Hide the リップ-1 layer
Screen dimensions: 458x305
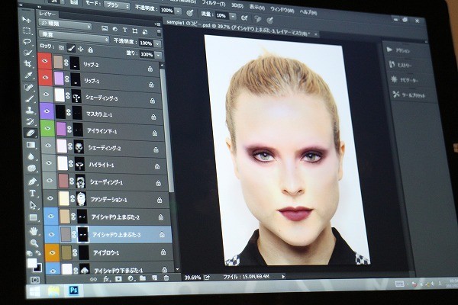point(45,77)
